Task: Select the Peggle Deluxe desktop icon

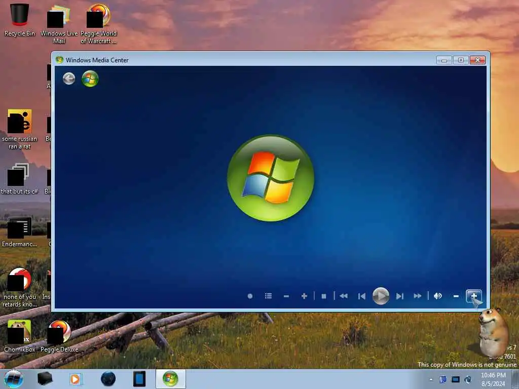Action: coord(59,336)
